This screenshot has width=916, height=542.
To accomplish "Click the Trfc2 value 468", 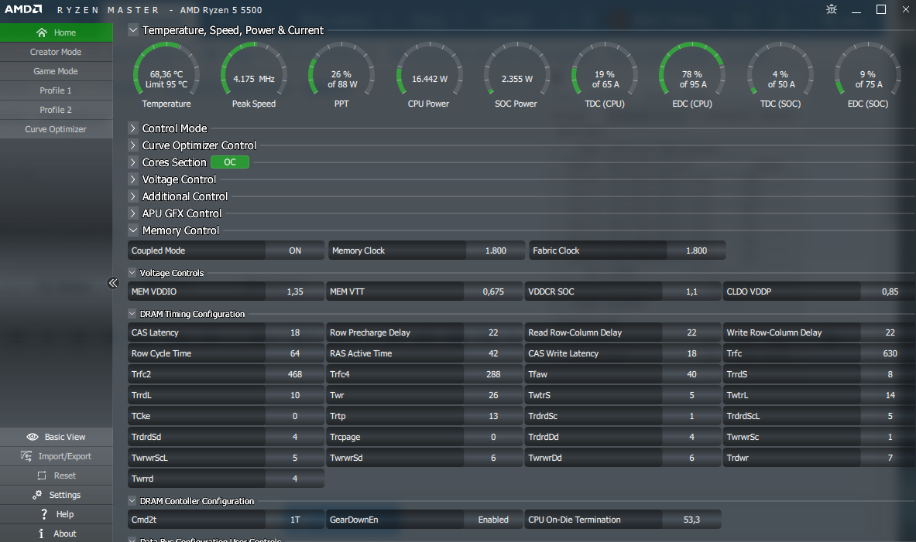I will coord(295,374).
